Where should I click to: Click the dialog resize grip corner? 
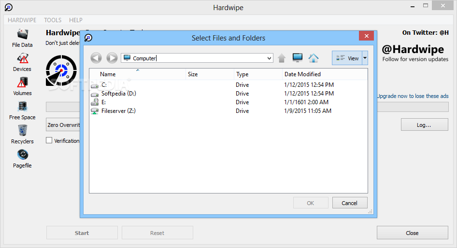point(370,212)
